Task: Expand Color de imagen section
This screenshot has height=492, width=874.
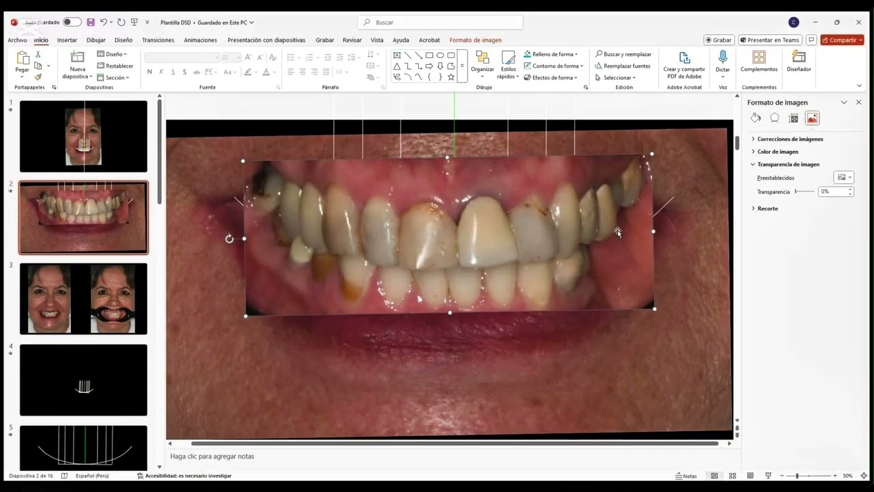Action: point(774,152)
